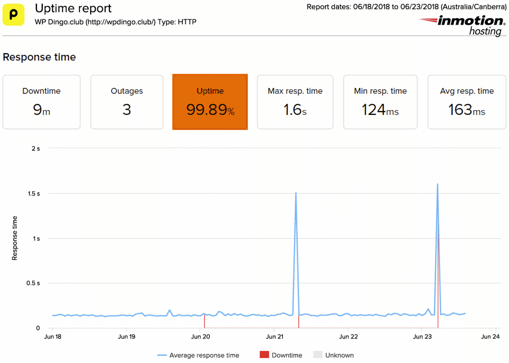
Task: Click the yellow Pingdom logo icon
Action: tap(14, 14)
